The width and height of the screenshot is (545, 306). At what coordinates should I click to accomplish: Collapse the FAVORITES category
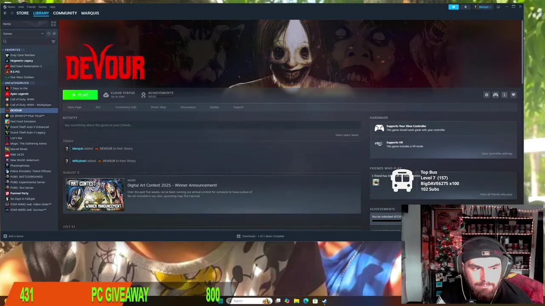coord(12,50)
